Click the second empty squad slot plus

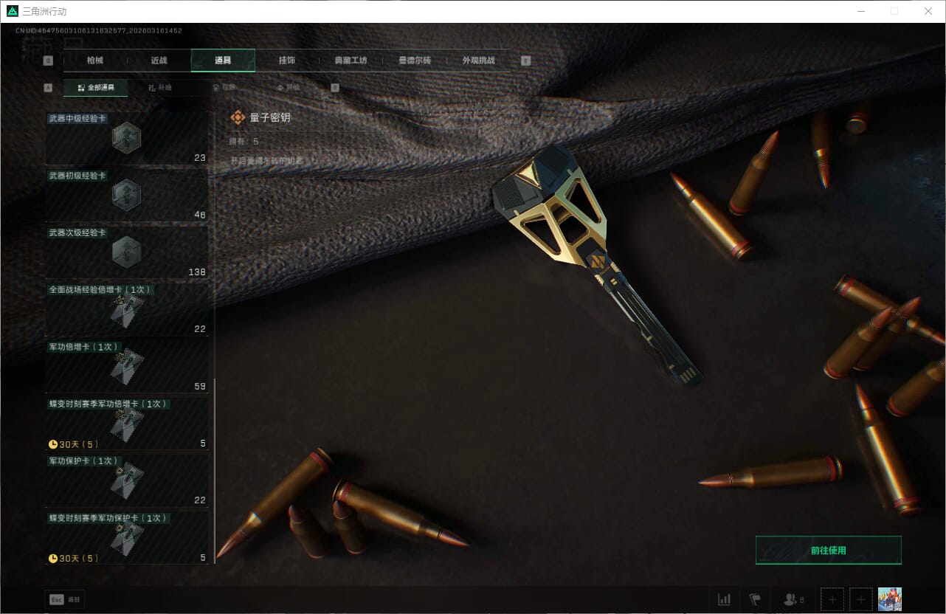click(861, 599)
